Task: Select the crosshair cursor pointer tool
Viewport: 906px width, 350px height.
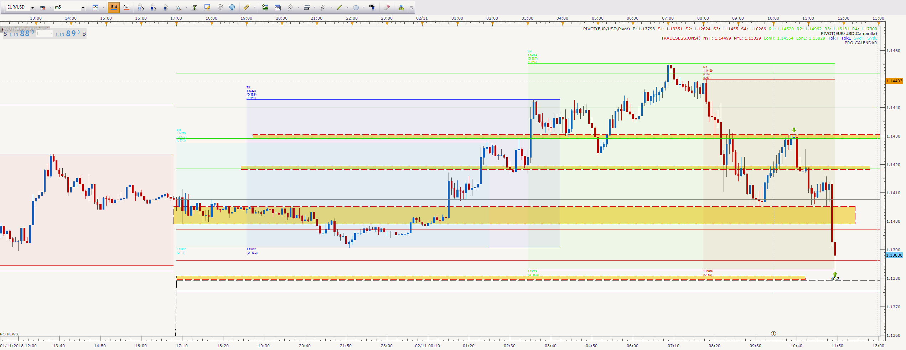Action: 166,7
